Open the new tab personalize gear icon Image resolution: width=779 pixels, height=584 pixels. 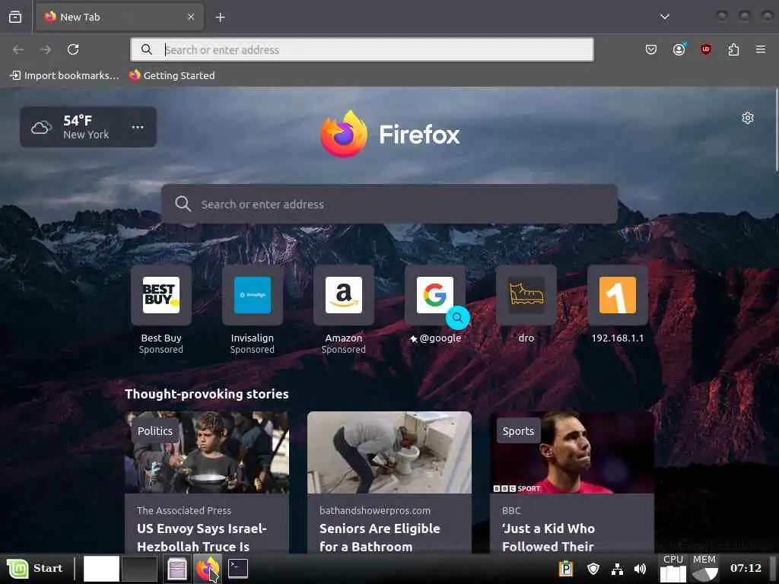coord(747,118)
